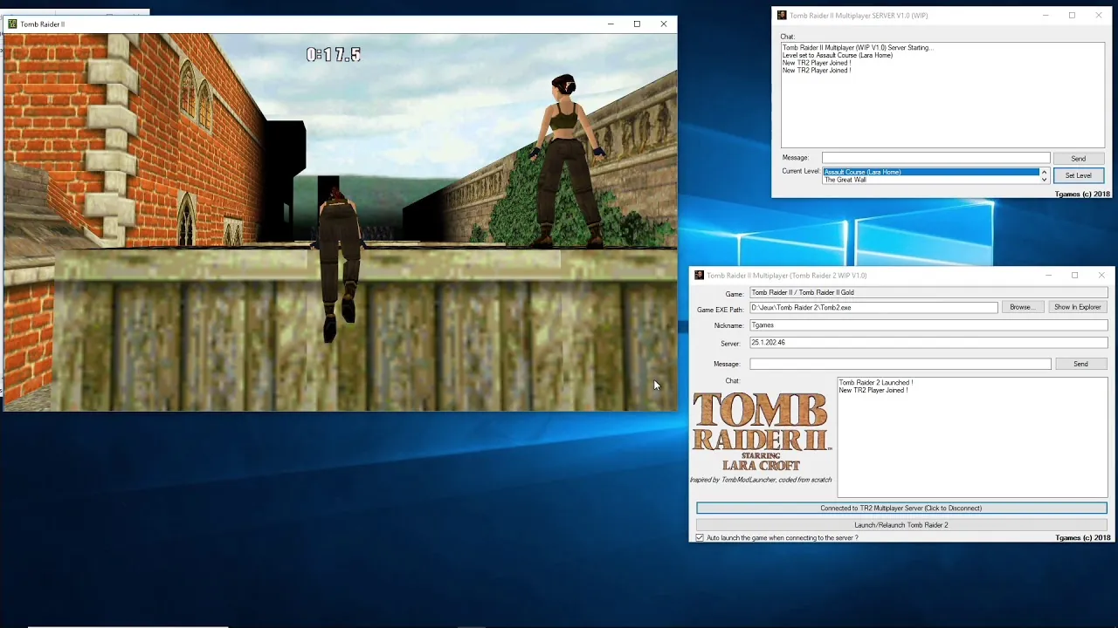Viewport: 1118px width, 628px height.
Task: Click the Multiplayer launcher window title icon
Action: pyautogui.click(x=700, y=276)
